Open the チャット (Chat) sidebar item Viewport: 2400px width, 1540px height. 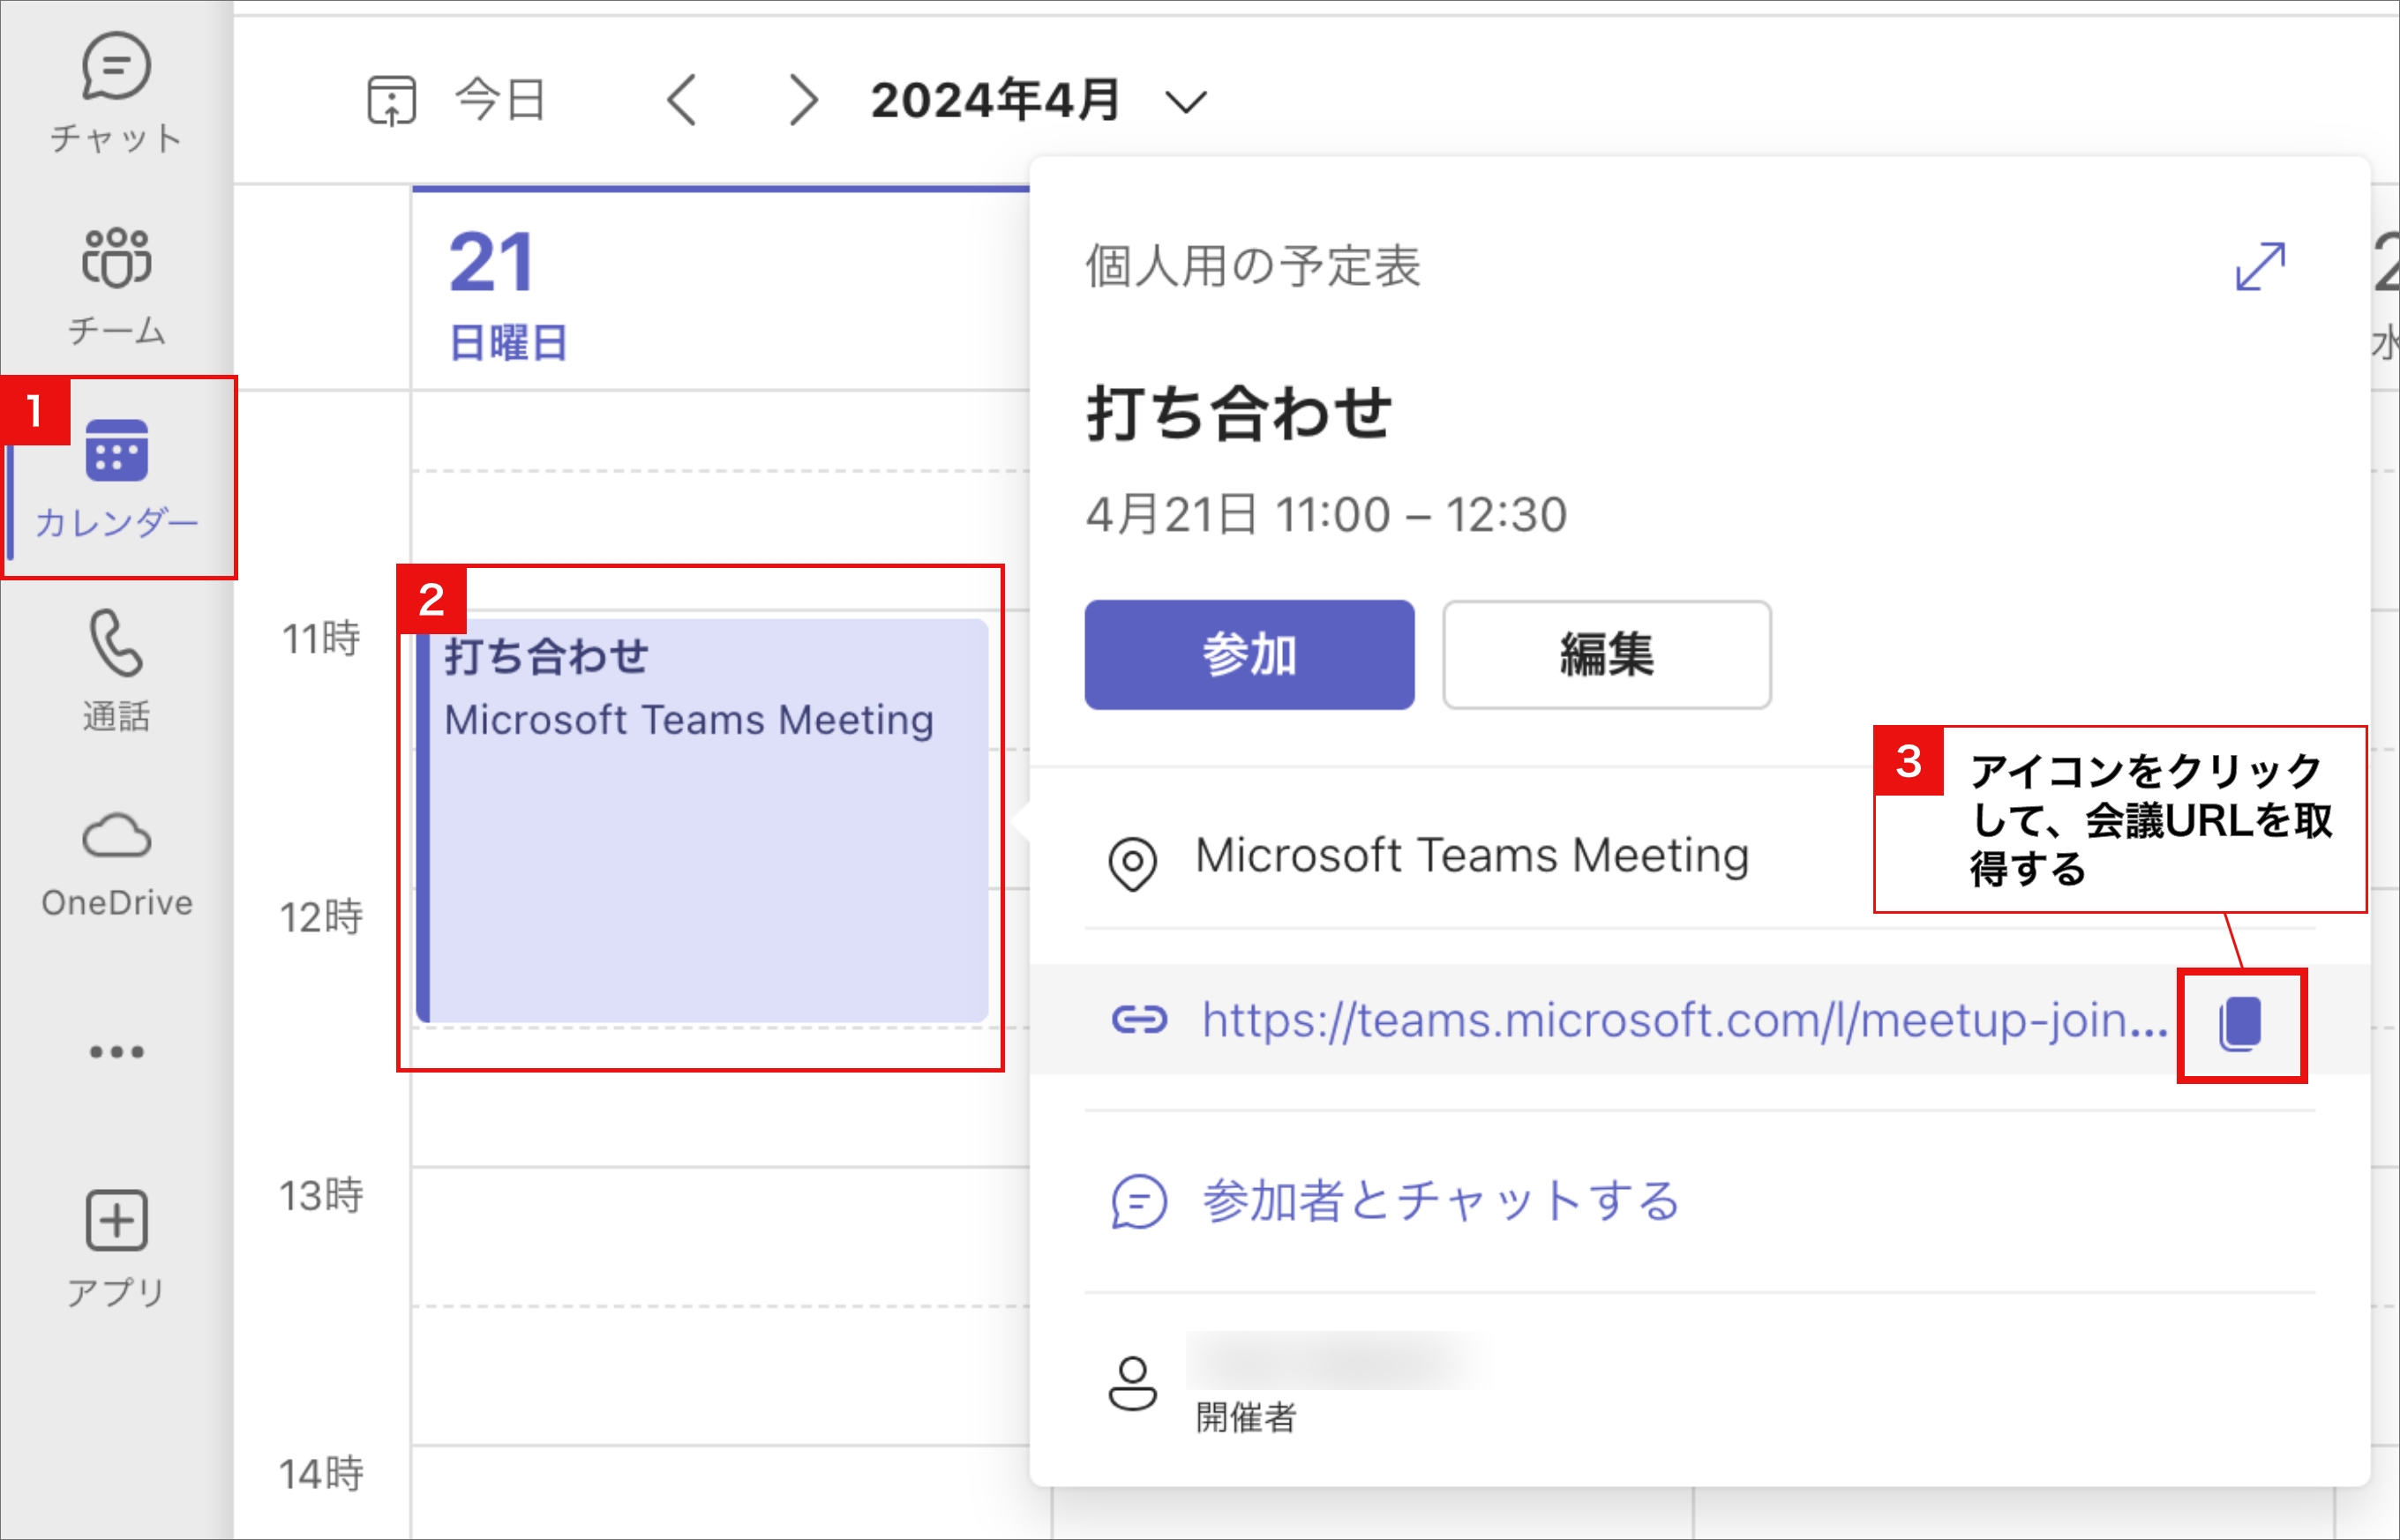(116, 93)
